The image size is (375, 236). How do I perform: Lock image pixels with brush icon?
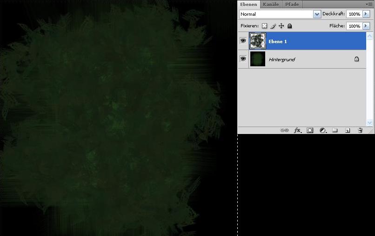click(273, 26)
